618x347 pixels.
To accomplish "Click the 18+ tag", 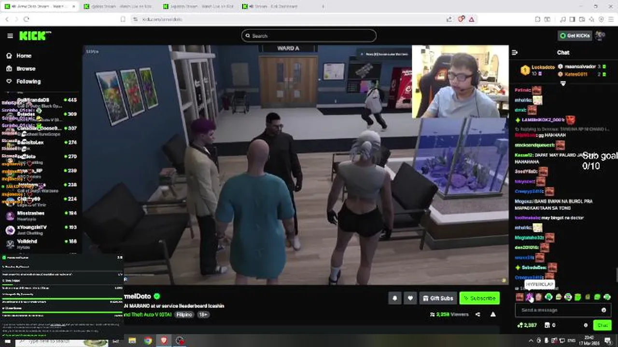I will 203,314.
